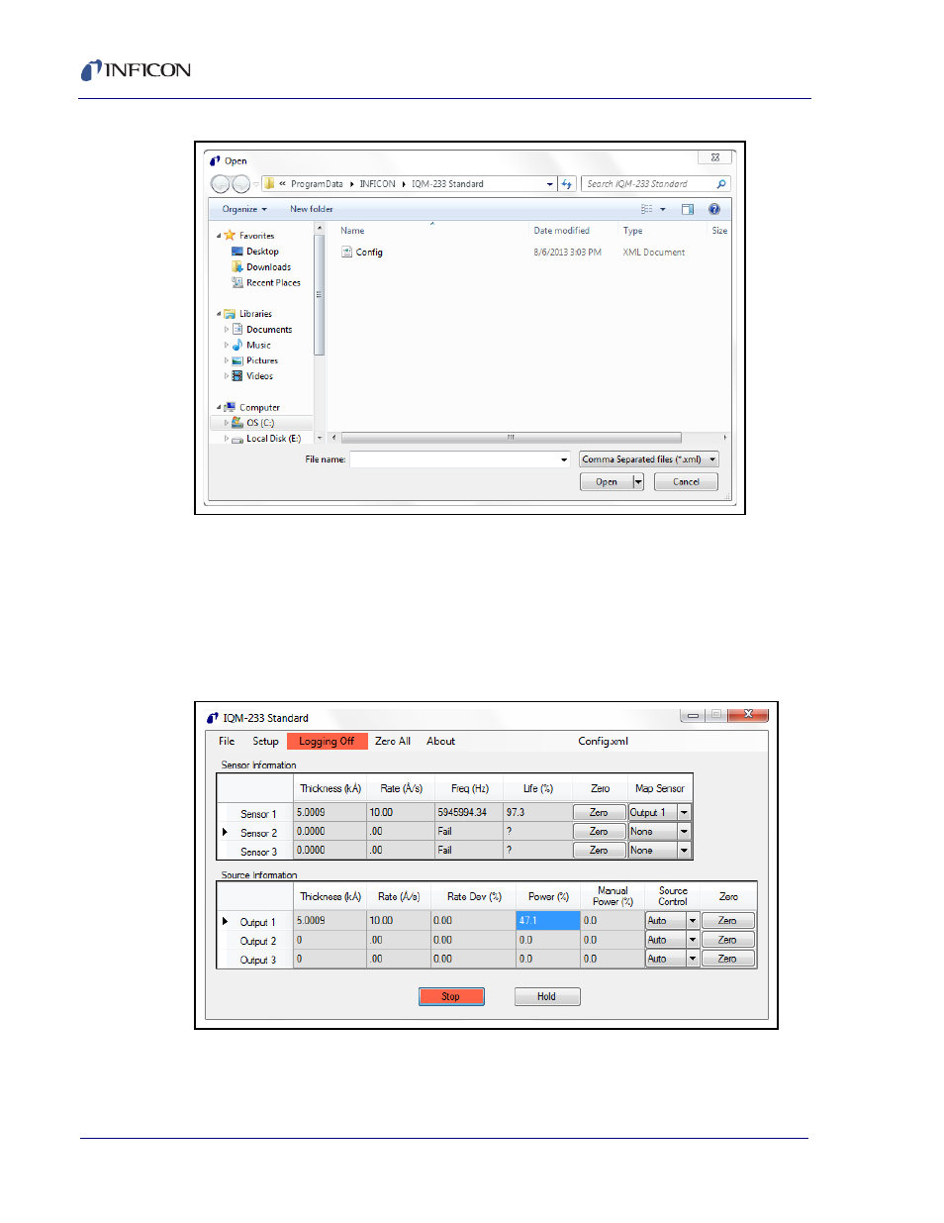944x1223 pixels.
Task: Click Zero button for Sensor 2
Action: (599, 832)
